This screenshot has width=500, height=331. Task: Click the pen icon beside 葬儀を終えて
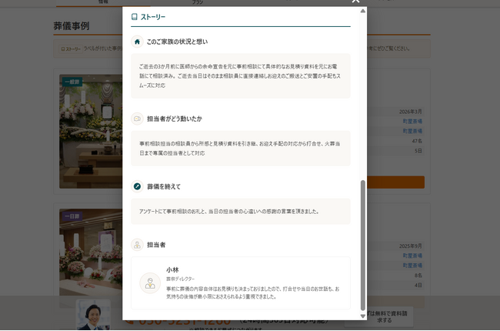tap(137, 186)
